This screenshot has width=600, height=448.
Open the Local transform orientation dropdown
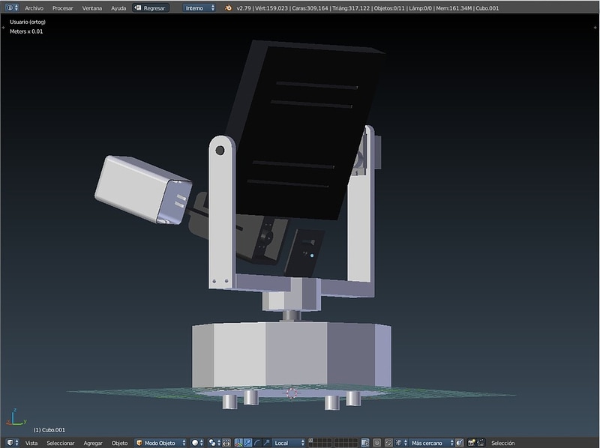click(x=289, y=443)
